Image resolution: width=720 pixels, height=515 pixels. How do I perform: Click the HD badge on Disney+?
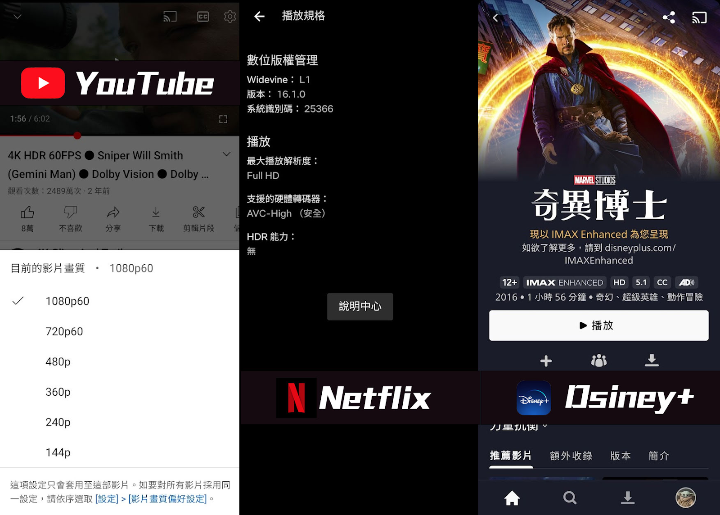pyautogui.click(x=619, y=283)
